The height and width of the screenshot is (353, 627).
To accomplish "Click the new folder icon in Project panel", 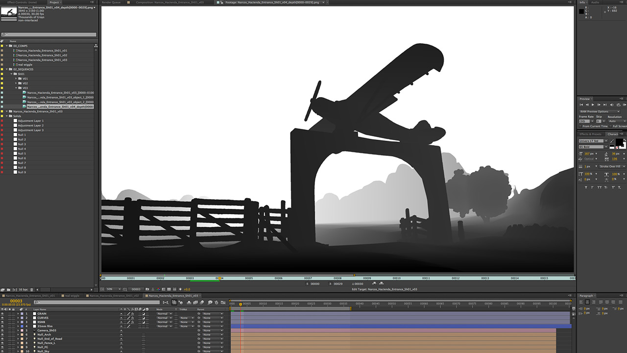I will pos(9,290).
